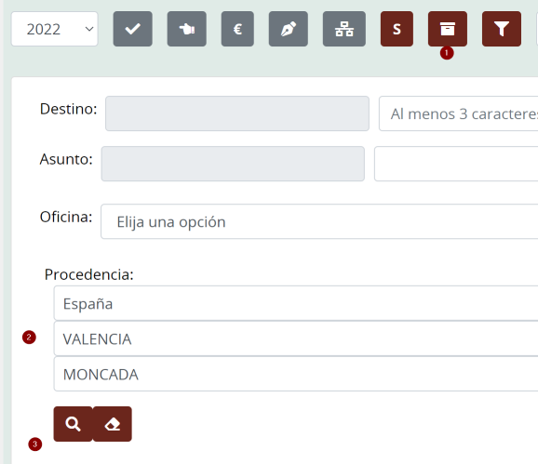This screenshot has height=464, width=538.
Task: Open the MONCADA municipality dropdown
Action: pyautogui.click(x=296, y=374)
